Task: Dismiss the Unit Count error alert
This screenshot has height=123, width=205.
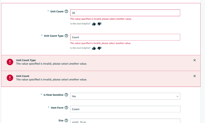Action: pyautogui.click(x=195, y=76)
